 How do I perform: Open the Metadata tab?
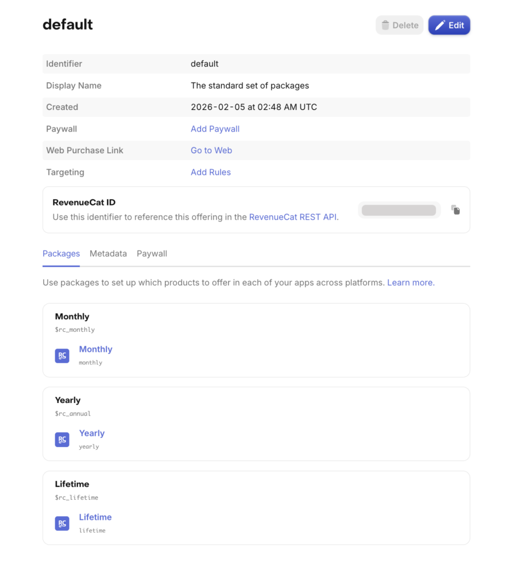click(108, 254)
